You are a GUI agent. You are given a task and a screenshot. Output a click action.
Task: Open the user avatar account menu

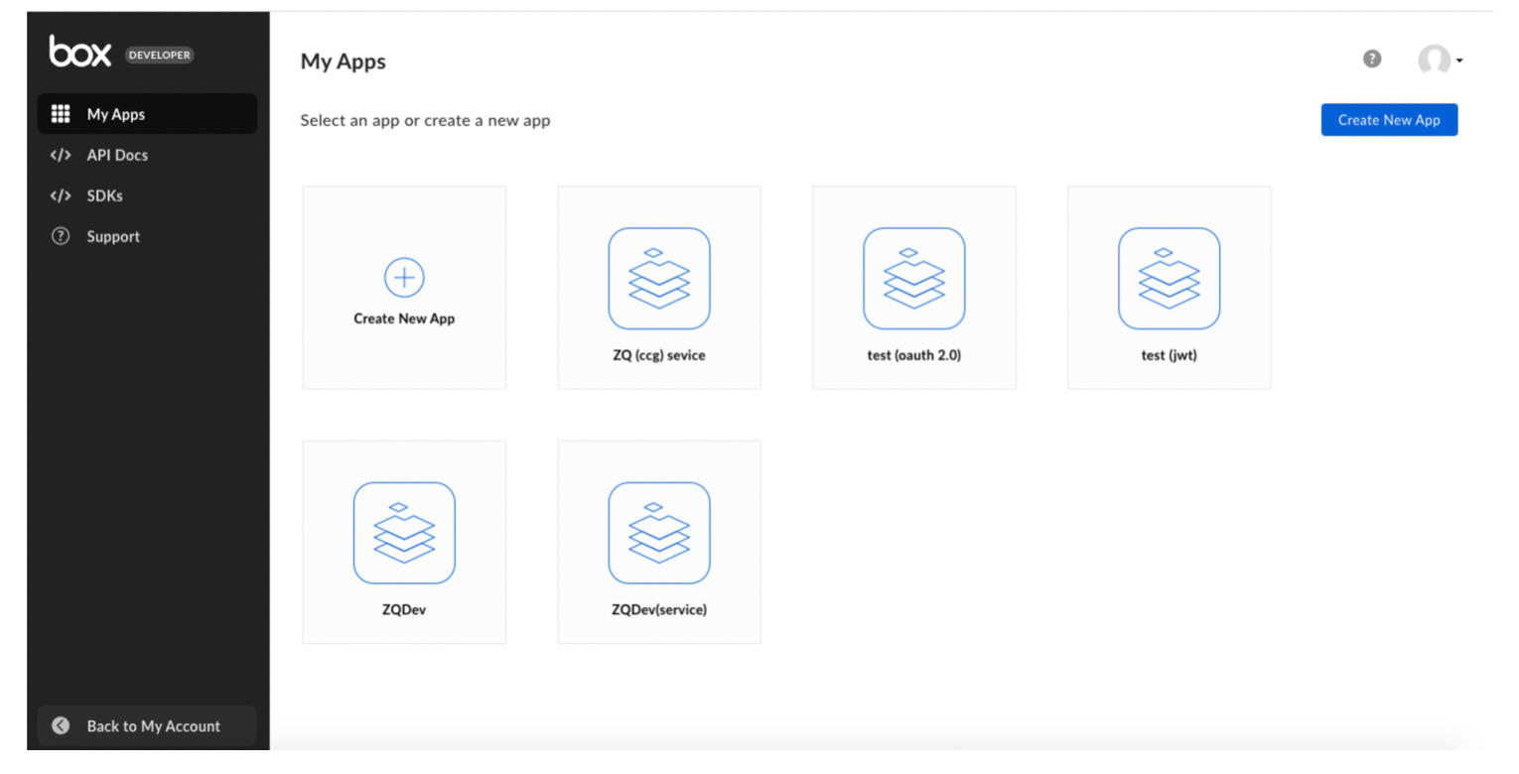pos(1441,61)
